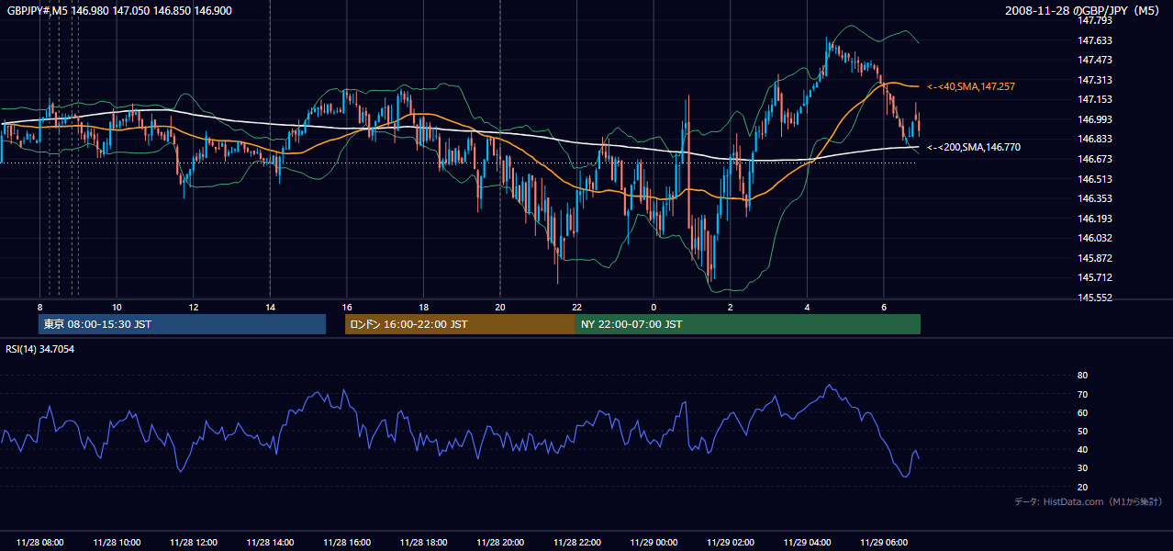Click the 11/28 08:00 time axis label
1173x551 pixels.
coord(40,543)
